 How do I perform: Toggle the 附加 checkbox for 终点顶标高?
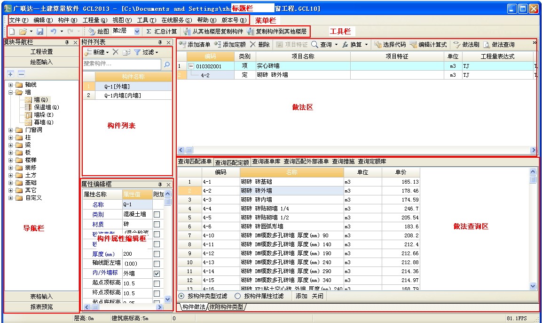157,293
